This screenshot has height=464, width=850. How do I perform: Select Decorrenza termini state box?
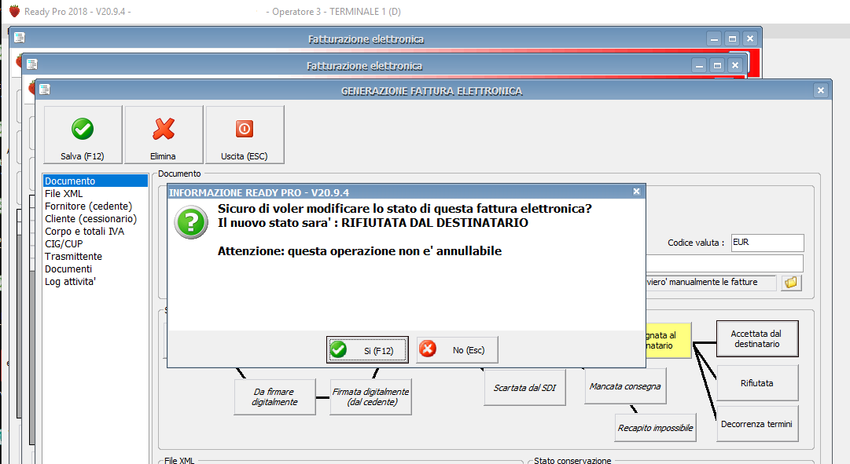[756, 424]
